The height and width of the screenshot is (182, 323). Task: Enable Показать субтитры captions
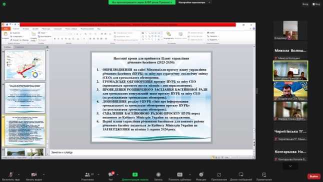coord(179,175)
